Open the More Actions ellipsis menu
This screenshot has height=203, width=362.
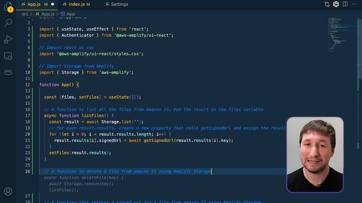[354, 4]
